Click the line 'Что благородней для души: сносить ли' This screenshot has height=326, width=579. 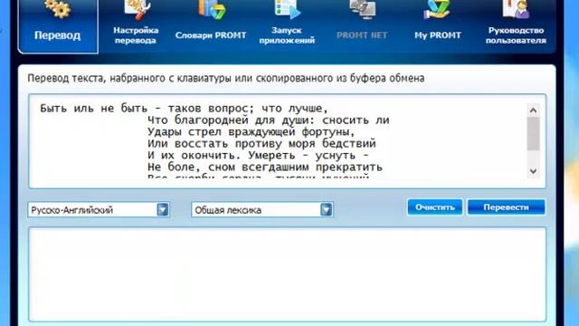pyautogui.click(x=269, y=120)
